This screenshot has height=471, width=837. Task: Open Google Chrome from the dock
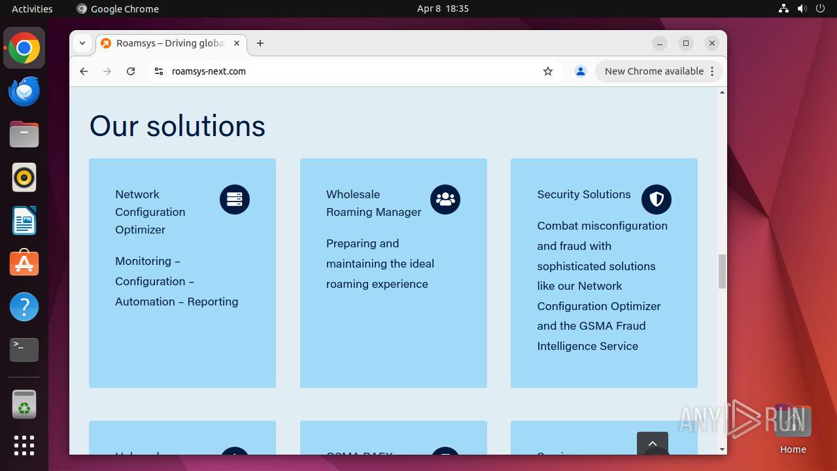click(24, 48)
